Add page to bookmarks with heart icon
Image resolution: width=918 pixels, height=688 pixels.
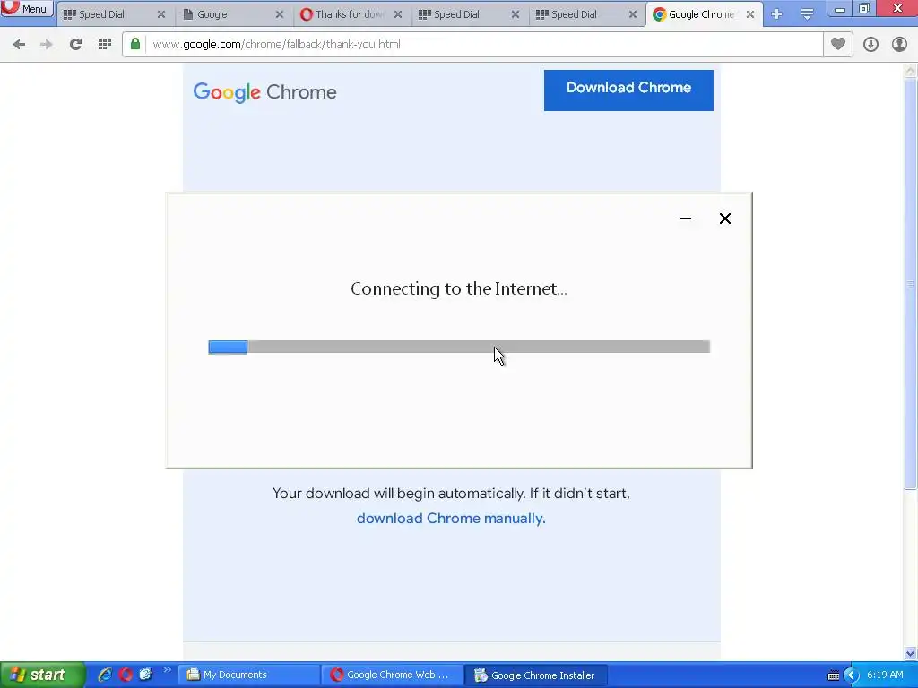click(838, 44)
